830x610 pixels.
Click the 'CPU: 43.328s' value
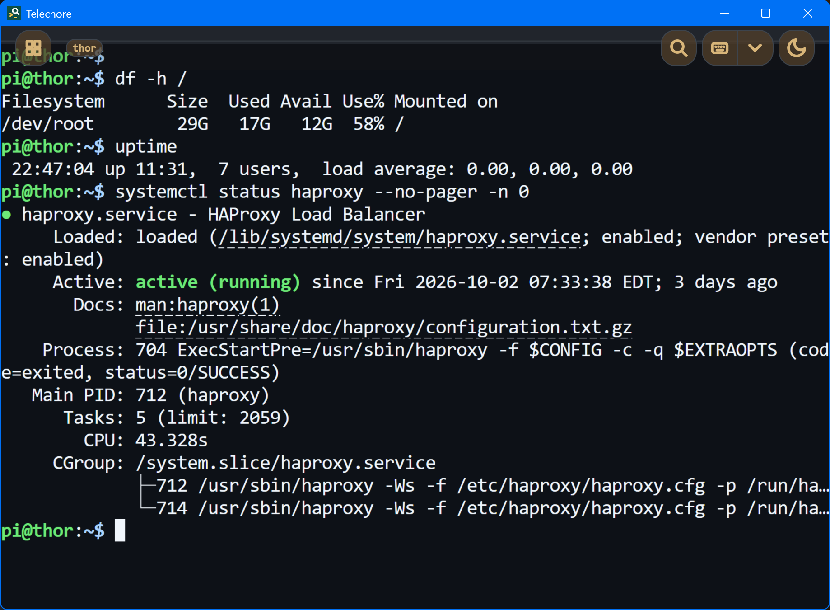click(145, 441)
